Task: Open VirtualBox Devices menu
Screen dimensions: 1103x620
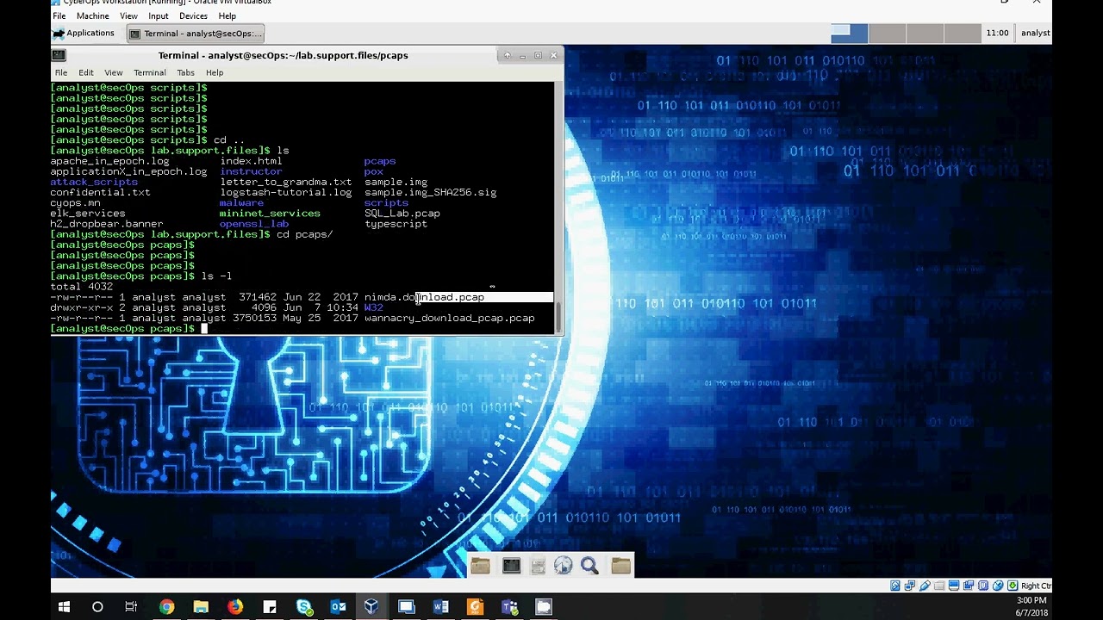Action: point(193,15)
